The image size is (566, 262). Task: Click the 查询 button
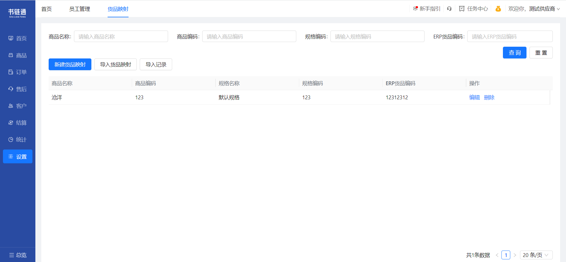tap(515, 53)
